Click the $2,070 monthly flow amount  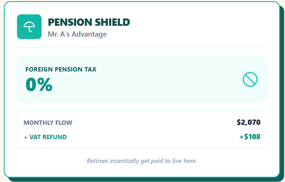pos(248,122)
